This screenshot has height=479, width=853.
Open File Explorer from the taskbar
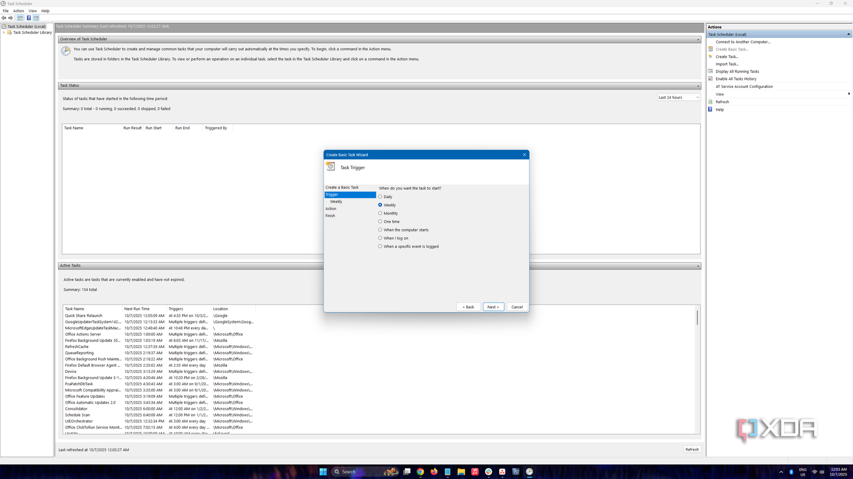click(461, 472)
